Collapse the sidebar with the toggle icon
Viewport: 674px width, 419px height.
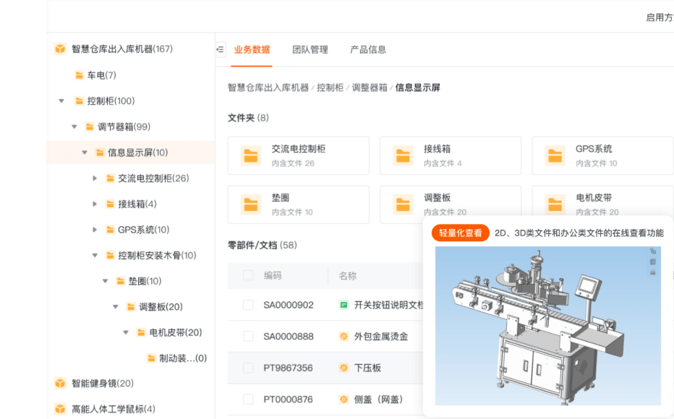(x=220, y=49)
